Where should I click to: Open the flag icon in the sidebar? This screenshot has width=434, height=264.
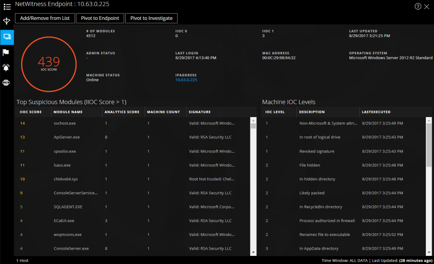point(6,52)
